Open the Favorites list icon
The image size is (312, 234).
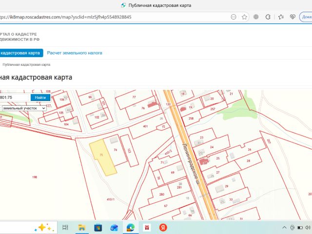click(x=281, y=17)
